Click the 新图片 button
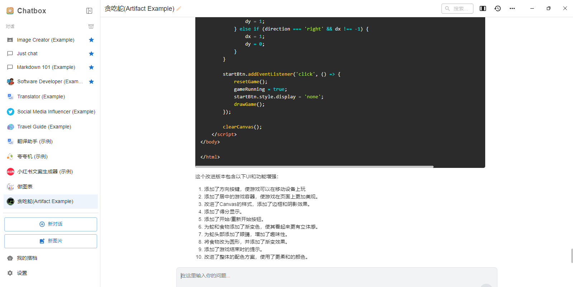This screenshot has height=287, width=573. coord(51,241)
